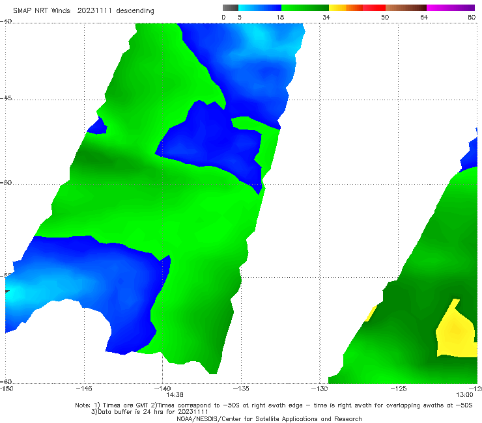Select the magenta-purple segment of the color bar
Screen dimensions: 482x423
click(x=451, y=8)
